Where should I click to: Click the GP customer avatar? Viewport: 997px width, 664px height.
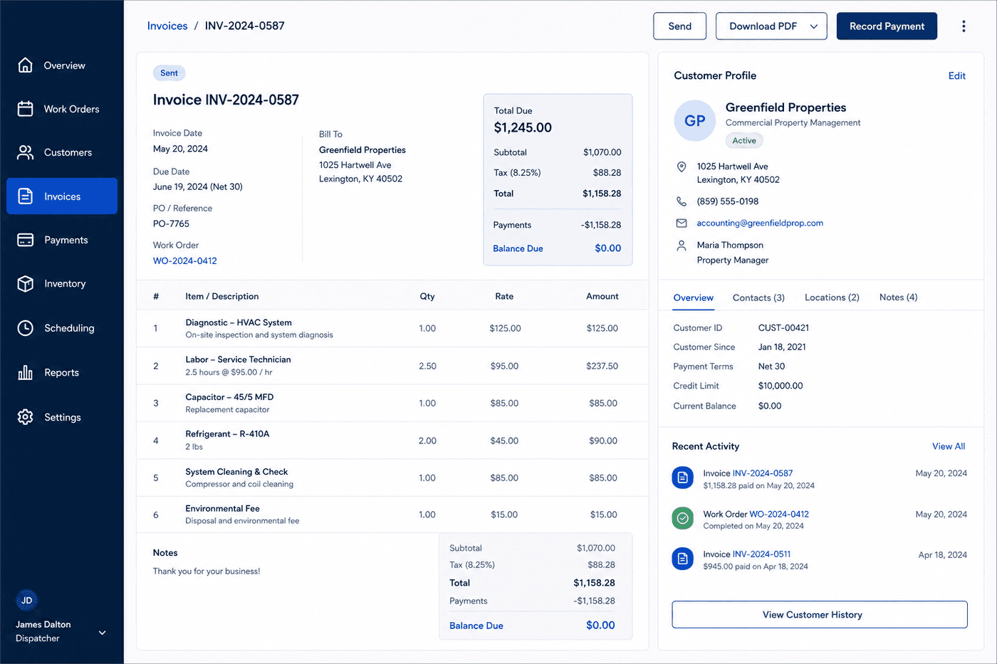[694, 120]
